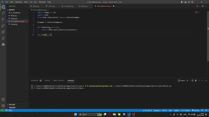The image size is (209, 117).
Task: Toggle bottom panel layout icon
Action: (x=185, y=2)
